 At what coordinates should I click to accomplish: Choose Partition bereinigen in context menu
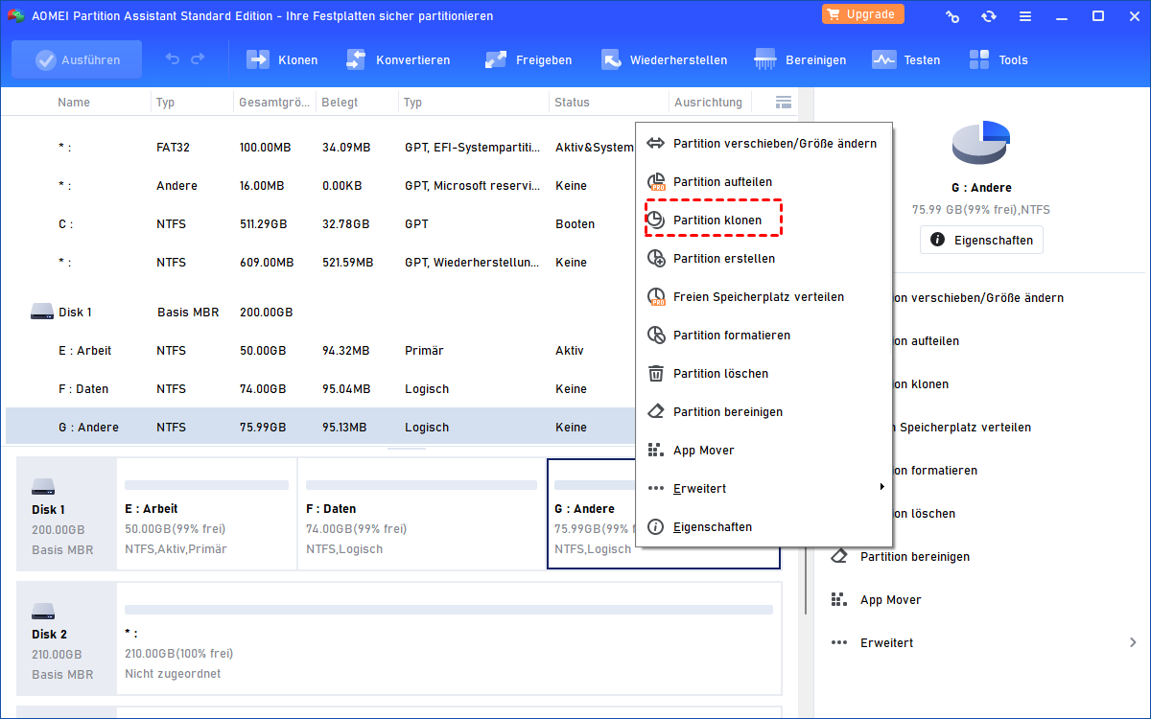click(x=764, y=412)
